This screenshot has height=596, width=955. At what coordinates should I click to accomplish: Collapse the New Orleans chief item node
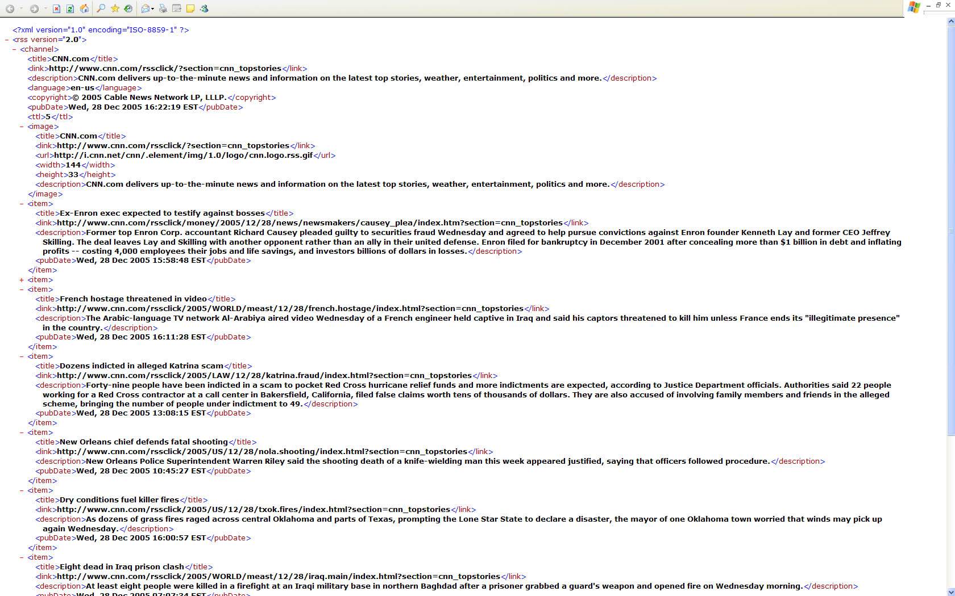tap(22, 433)
